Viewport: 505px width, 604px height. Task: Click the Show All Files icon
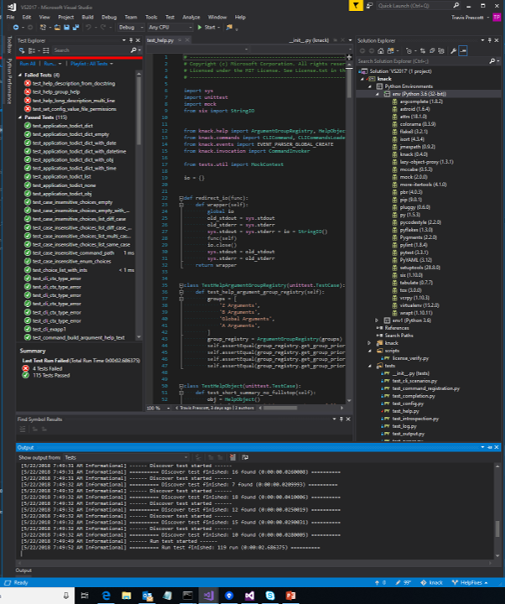click(x=441, y=51)
